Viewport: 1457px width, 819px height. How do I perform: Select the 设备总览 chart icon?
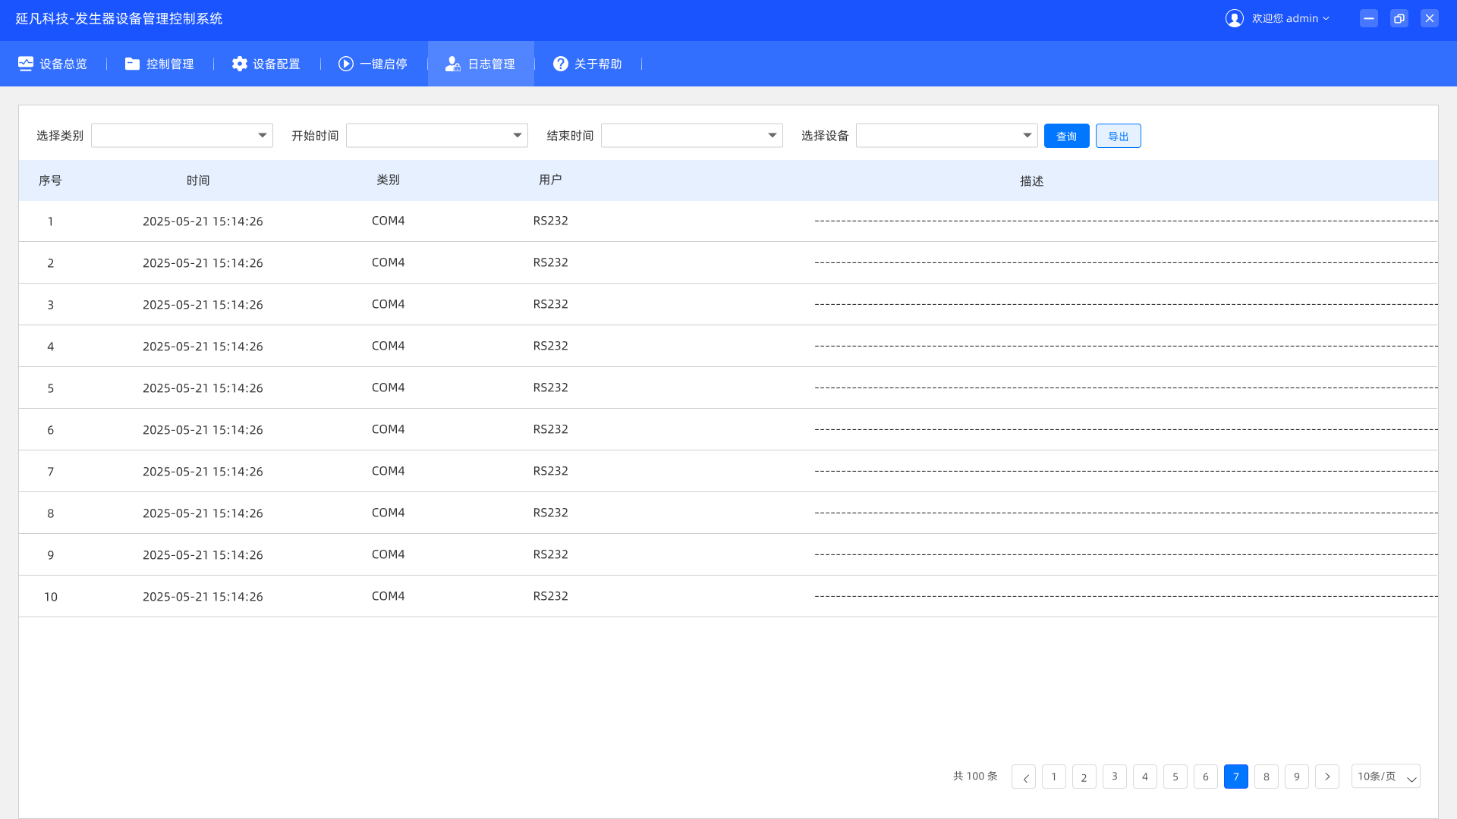26,64
